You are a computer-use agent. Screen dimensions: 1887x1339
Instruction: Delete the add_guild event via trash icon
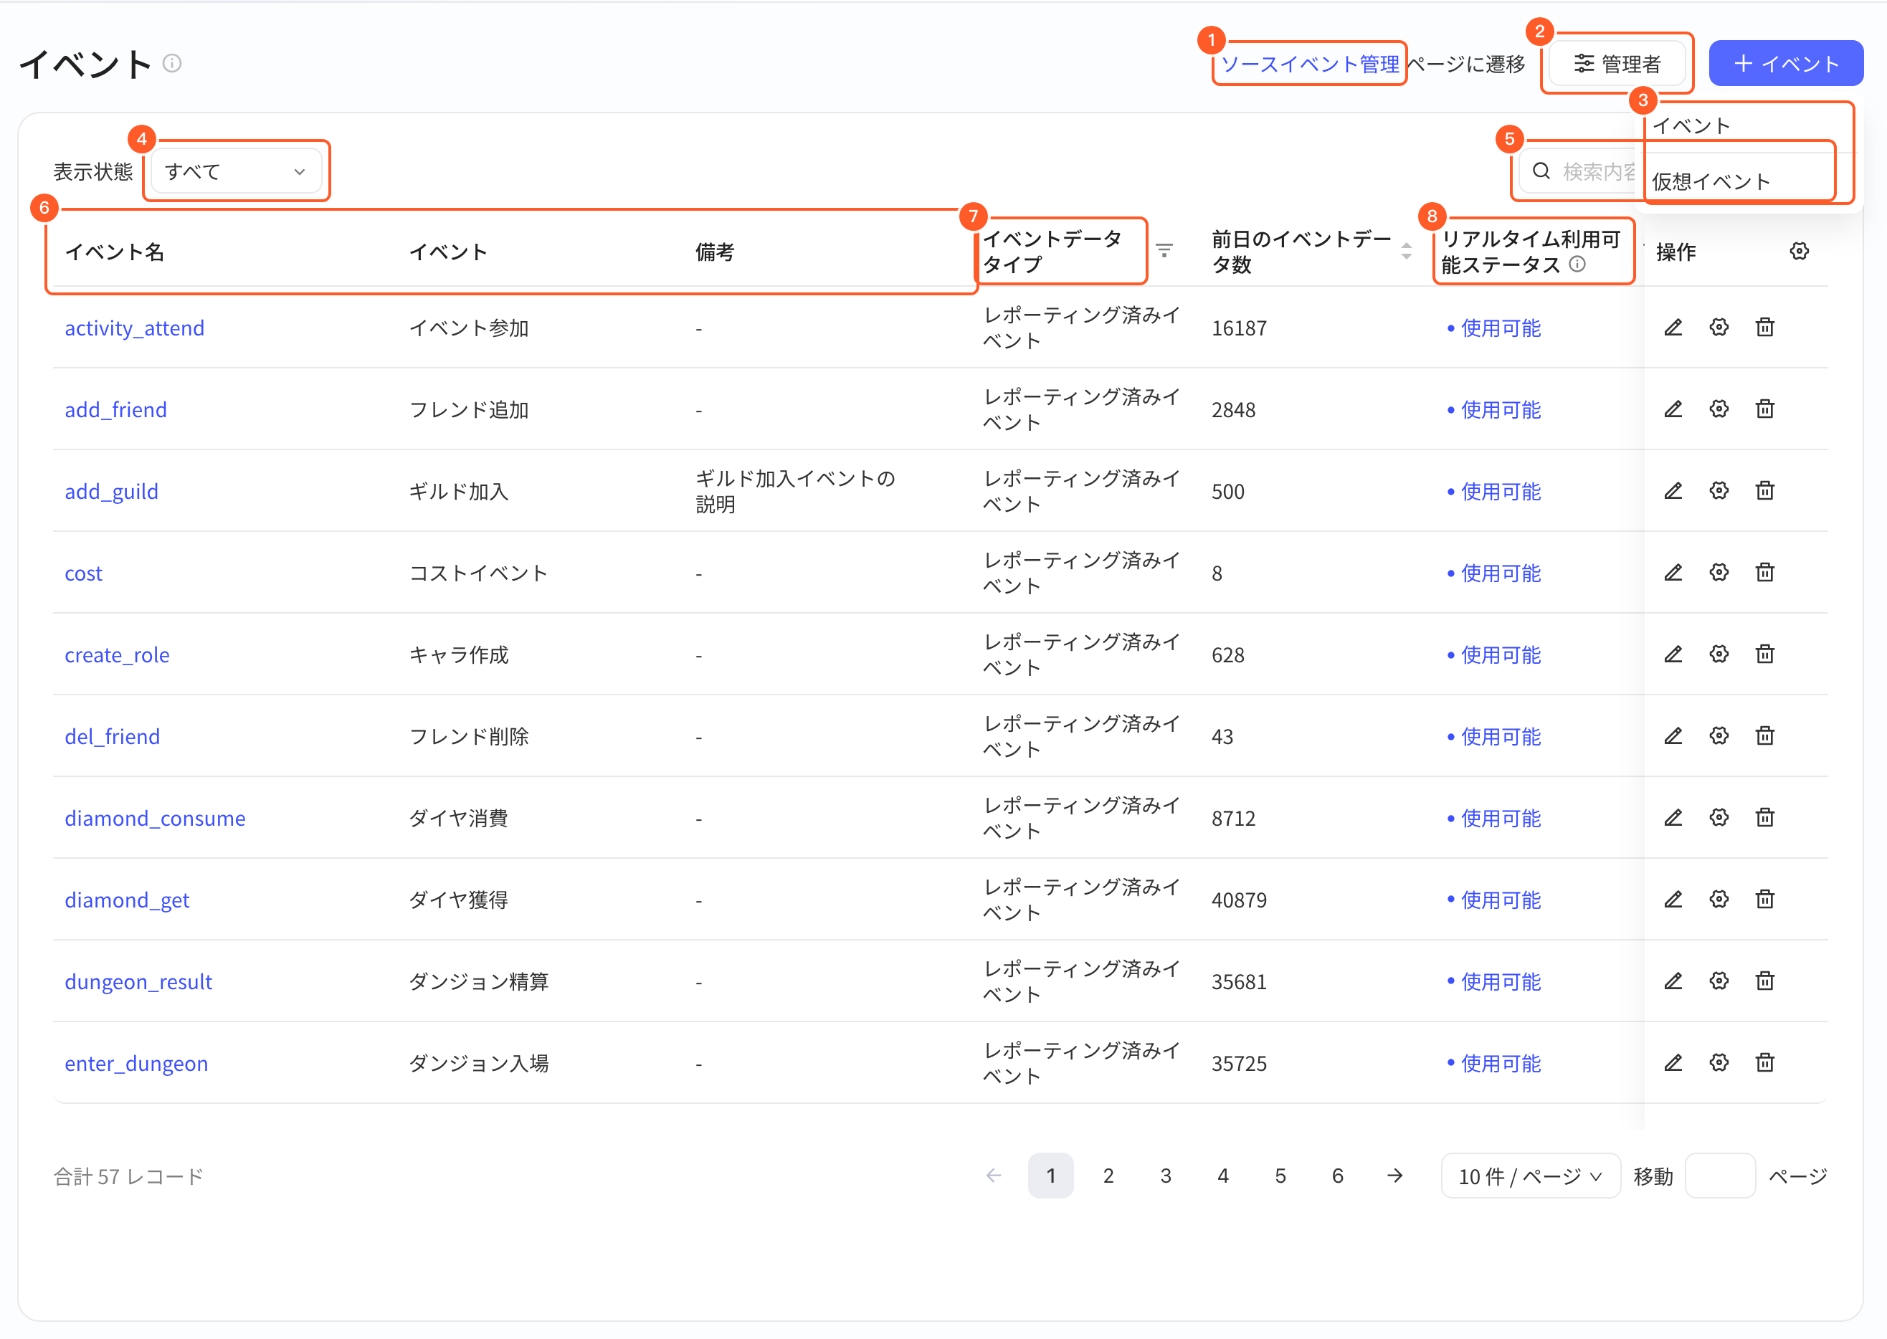pyautogui.click(x=1765, y=490)
